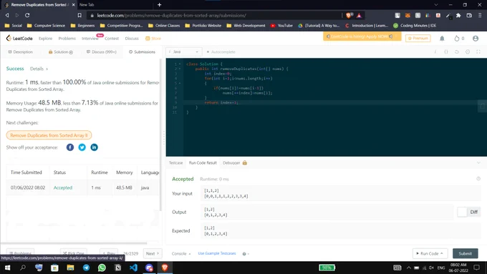Open the Debugger tab
487x274 pixels.
point(235,162)
